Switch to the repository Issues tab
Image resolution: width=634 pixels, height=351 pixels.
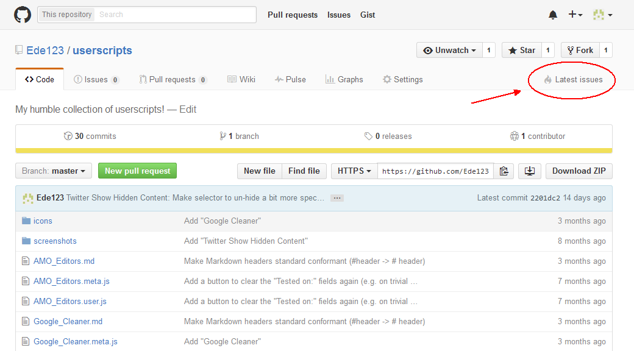click(x=96, y=80)
